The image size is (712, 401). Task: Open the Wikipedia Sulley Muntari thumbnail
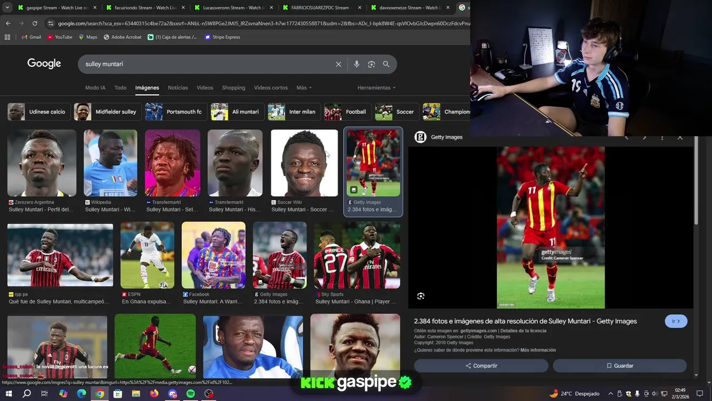110,163
